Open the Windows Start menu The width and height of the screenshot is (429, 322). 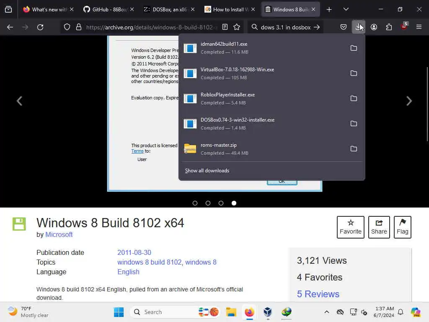point(119,312)
